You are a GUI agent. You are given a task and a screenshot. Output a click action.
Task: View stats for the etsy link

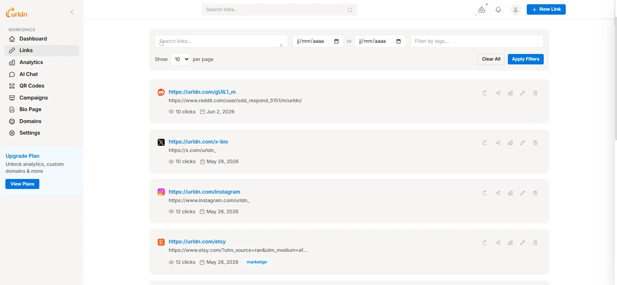click(x=510, y=243)
